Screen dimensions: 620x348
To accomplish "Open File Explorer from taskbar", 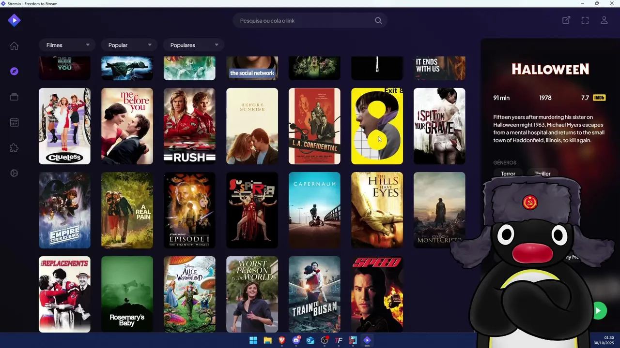I will [x=267, y=340].
